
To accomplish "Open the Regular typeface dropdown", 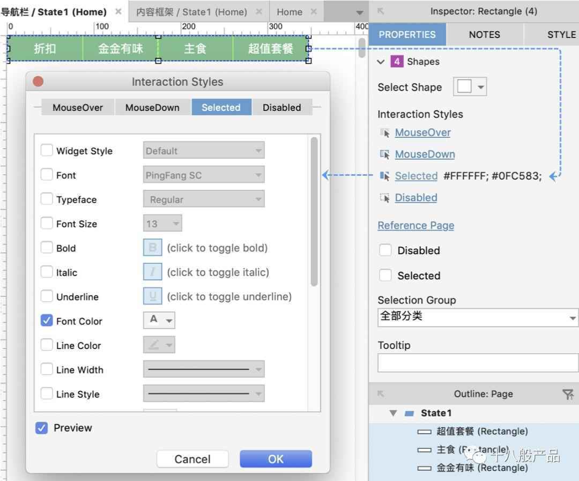I will (204, 199).
